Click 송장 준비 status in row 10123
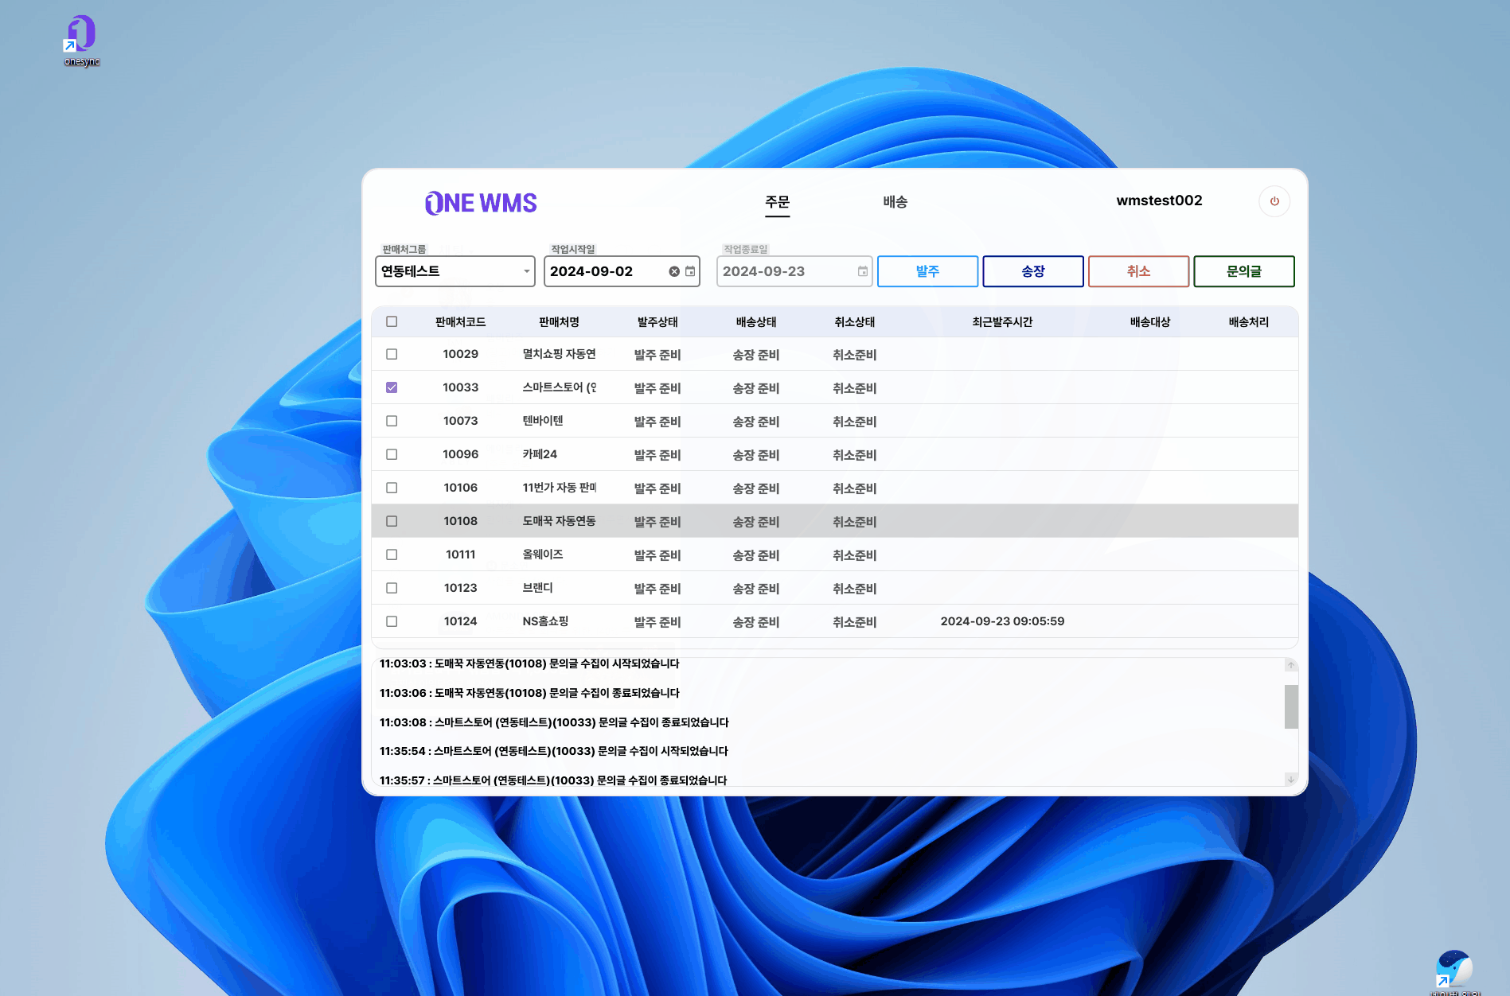Viewport: 1510px width, 996px height. point(756,589)
